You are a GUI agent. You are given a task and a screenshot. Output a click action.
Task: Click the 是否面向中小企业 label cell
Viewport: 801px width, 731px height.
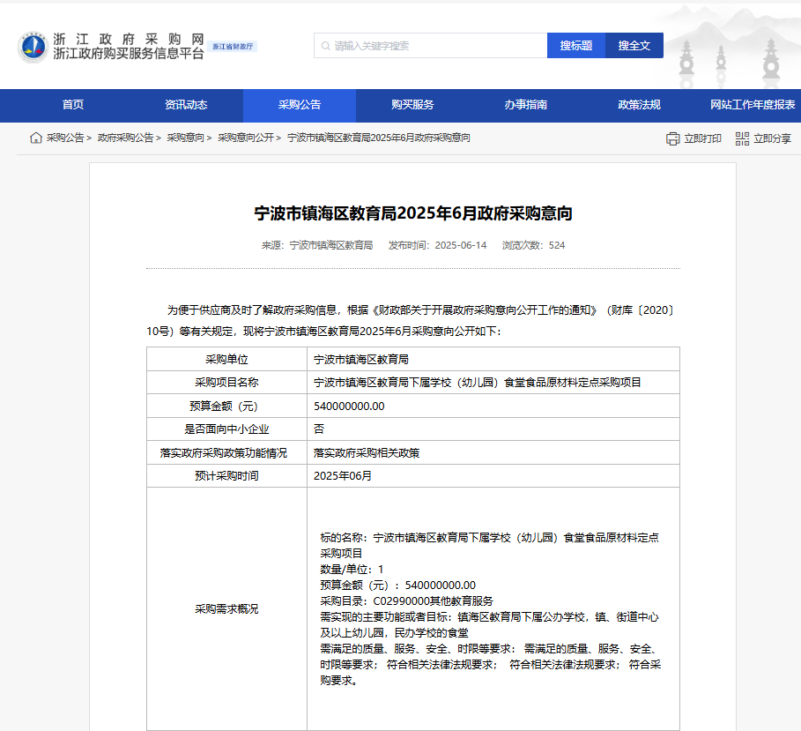[x=226, y=429]
